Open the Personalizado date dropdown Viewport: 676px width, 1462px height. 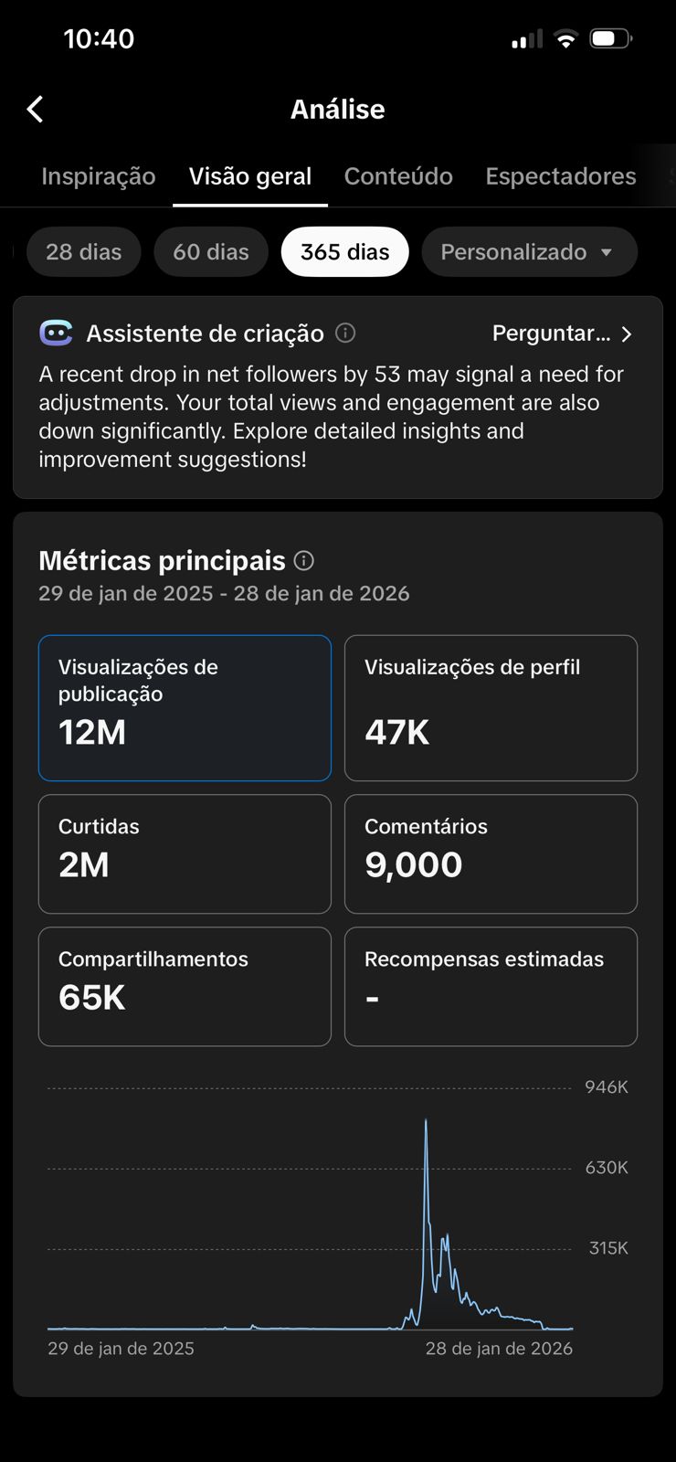tap(528, 252)
